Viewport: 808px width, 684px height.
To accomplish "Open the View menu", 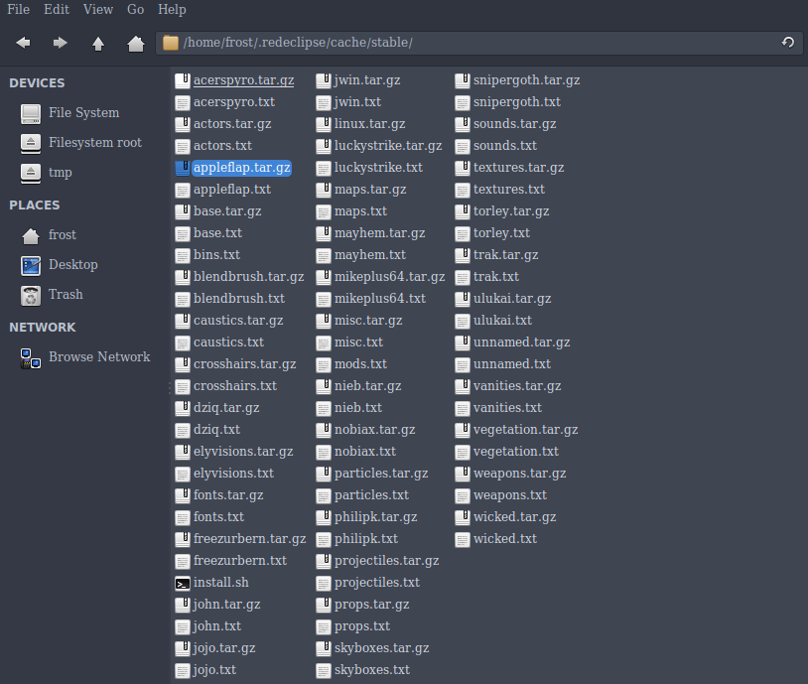I will point(98,9).
